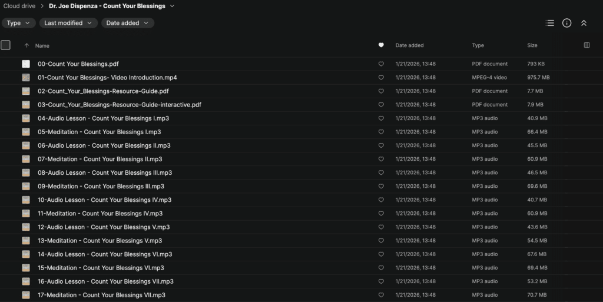The height and width of the screenshot is (302, 603).
Task: Click the 00-Count Your Blessings.pdf file icon
Action: click(x=26, y=64)
